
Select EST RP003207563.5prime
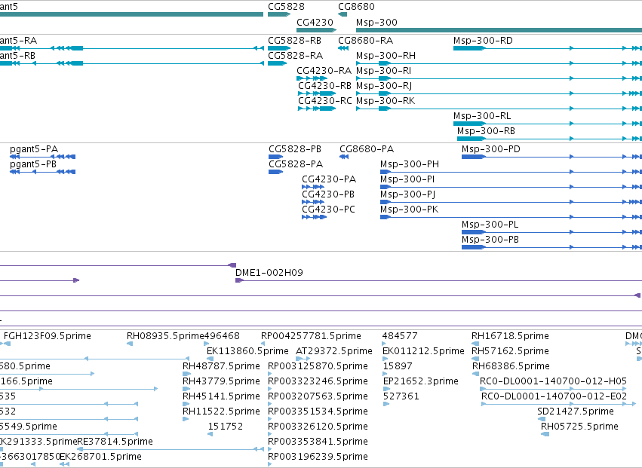[x=318, y=397]
